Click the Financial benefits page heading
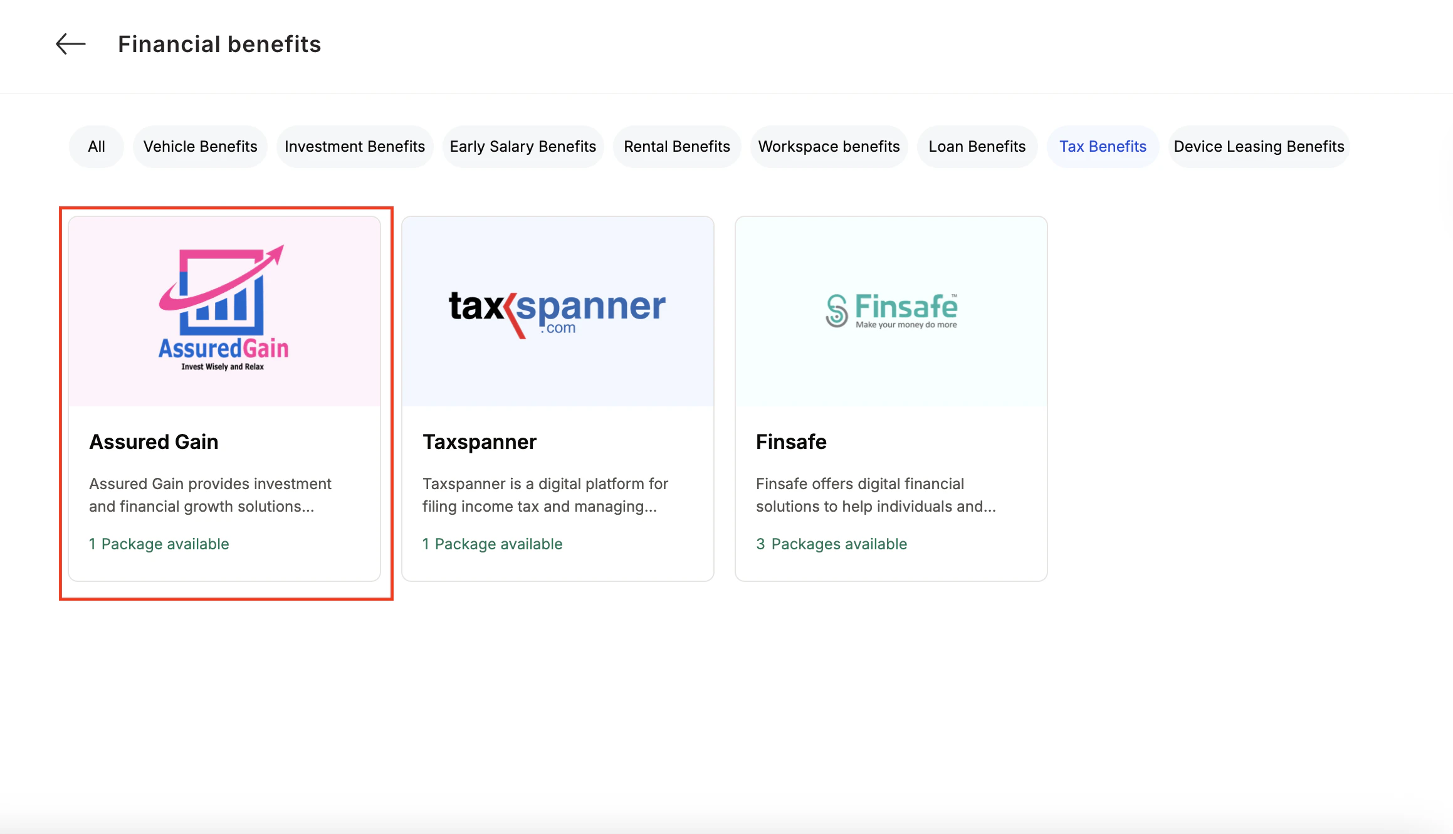 click(x=219, y=44)
